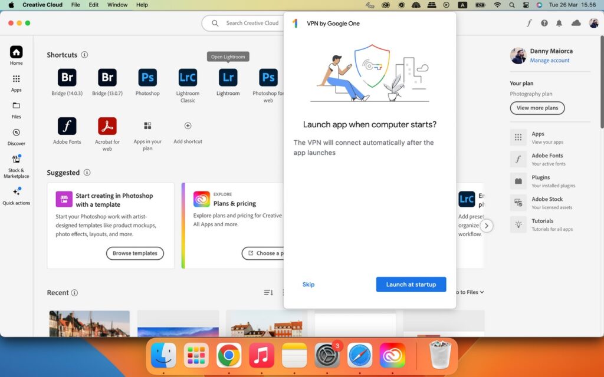The height and width of the screenshot is (377, 604).
Task: Click 'Start creating in Photoshop with a template' title
Action: pos(114,200)
